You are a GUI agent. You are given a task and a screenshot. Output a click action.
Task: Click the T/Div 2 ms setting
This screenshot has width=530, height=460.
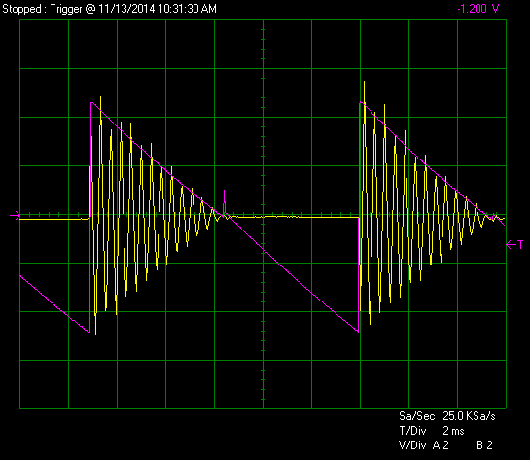(x=453, y=431)
